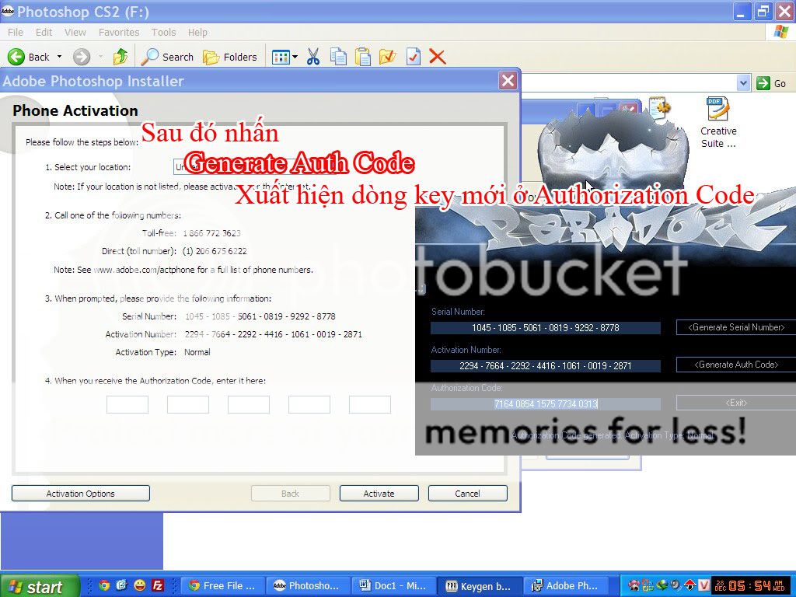
Task: Click the Cut scissors icon
Action: 313,57
